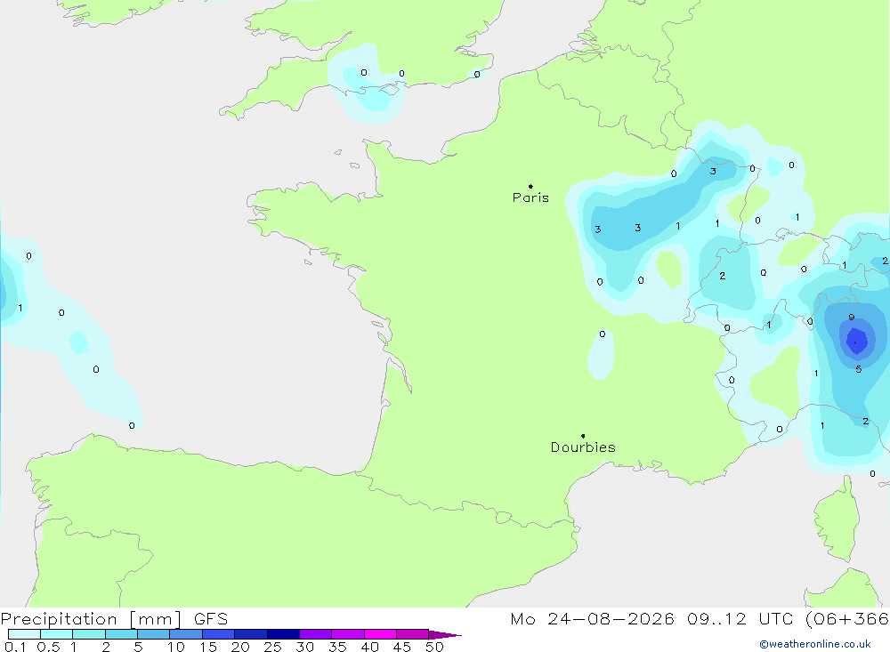Select the Dourbies location dot marker
This screenshot has width=890, height=652.
pos(583,436)
